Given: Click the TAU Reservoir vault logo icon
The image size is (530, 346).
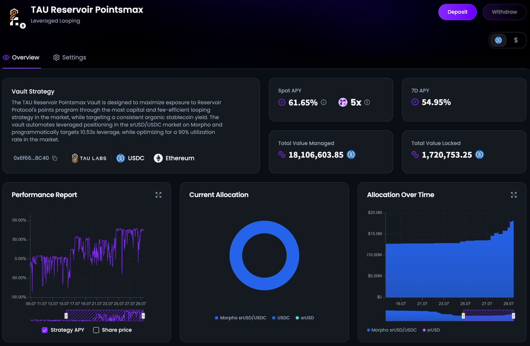Looking at the screenshot, I should tap(16, 18).
